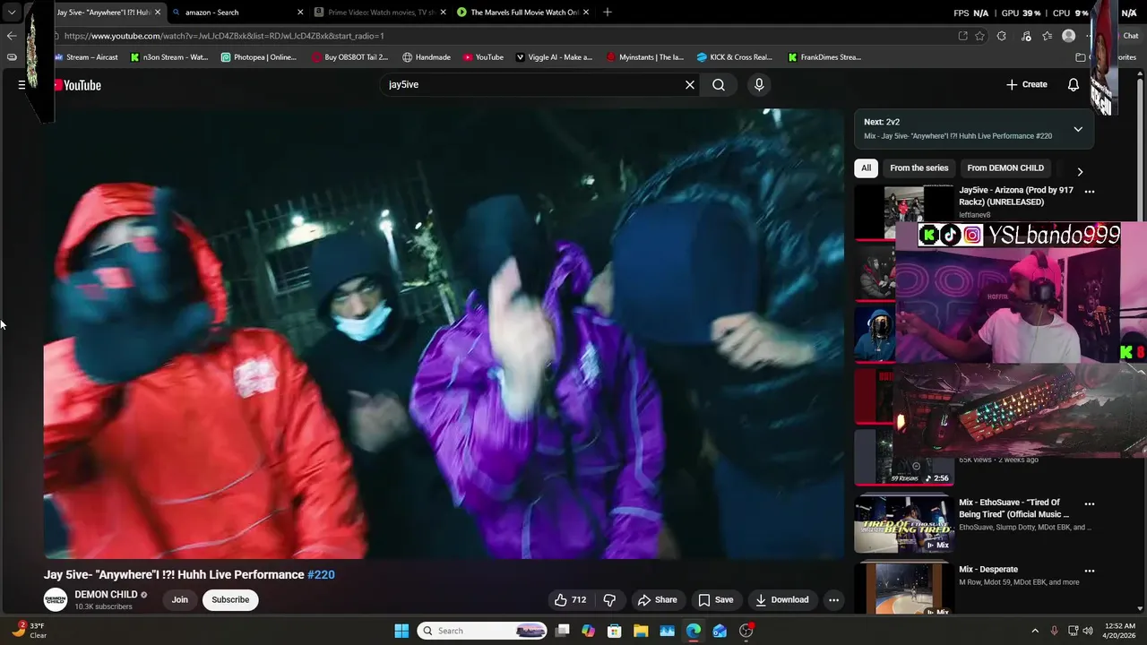
Task: Open Handmade bookmark
Action: click(x=427, y=57)
